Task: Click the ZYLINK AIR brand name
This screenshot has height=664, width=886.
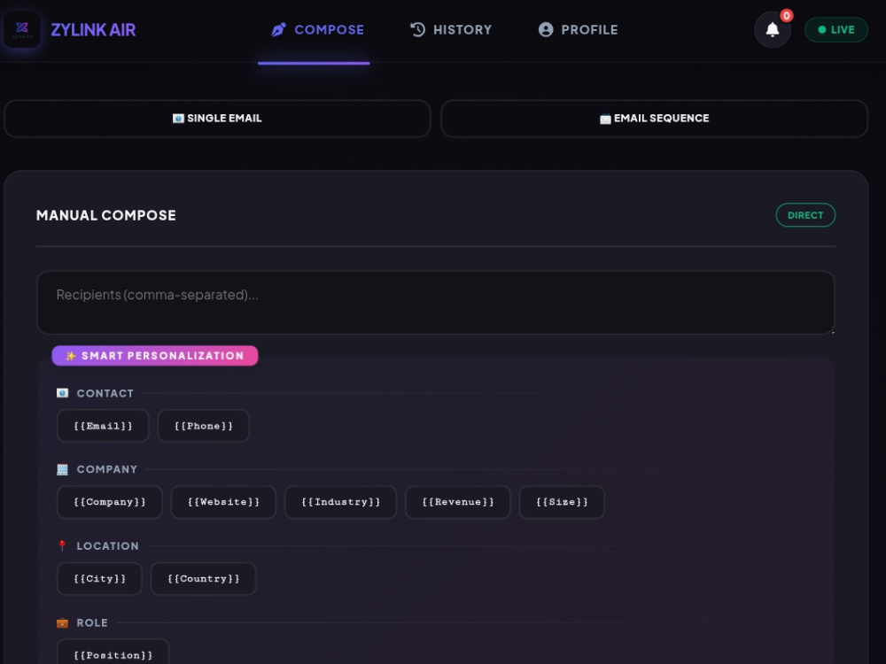Action: pyautogui.click(x=93, y=30)
